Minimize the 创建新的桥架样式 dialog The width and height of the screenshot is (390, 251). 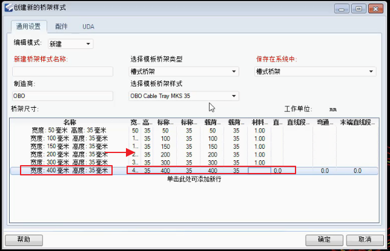pyautogui.click(x=342, y=9)
